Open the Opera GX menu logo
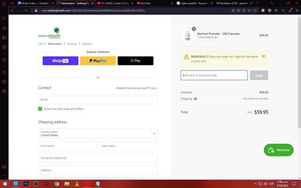 pos(4,3)
